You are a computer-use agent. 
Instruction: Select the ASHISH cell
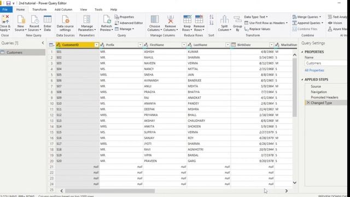click(x=165, y=51)
